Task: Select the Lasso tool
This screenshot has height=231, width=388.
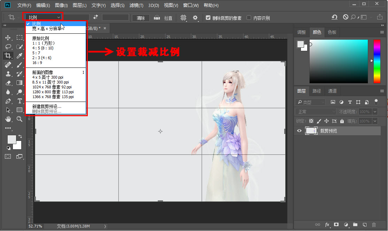Action: 8,47
